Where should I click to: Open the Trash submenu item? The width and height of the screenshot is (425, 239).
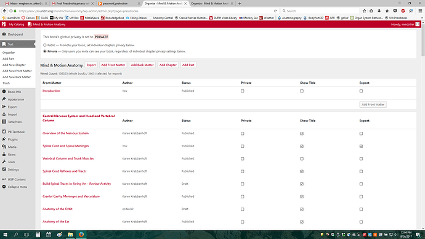click(6, 83)
